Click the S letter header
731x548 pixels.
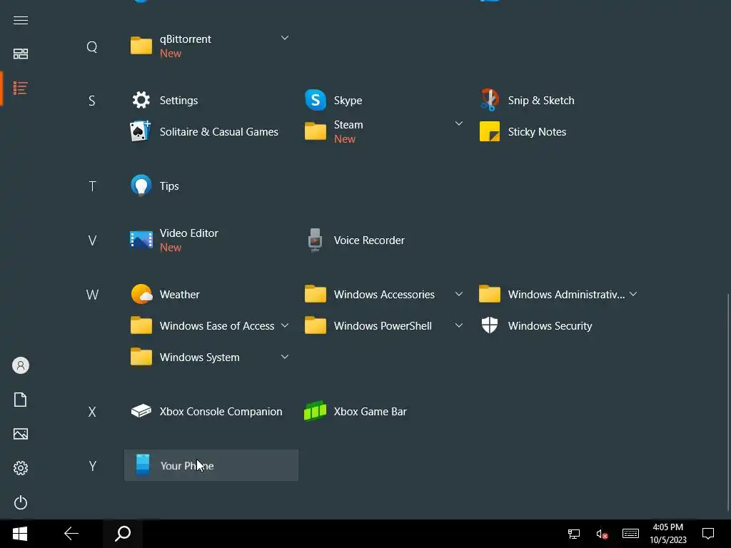coord(92,101)
